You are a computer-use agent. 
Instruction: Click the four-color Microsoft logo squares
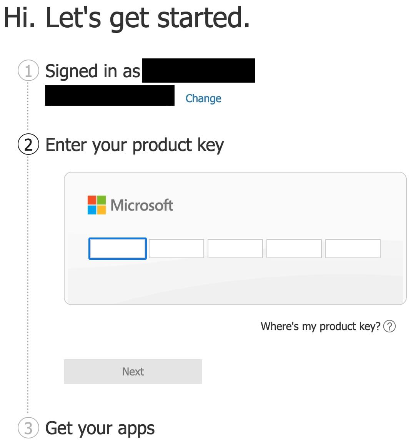click(x=97, y=205)
